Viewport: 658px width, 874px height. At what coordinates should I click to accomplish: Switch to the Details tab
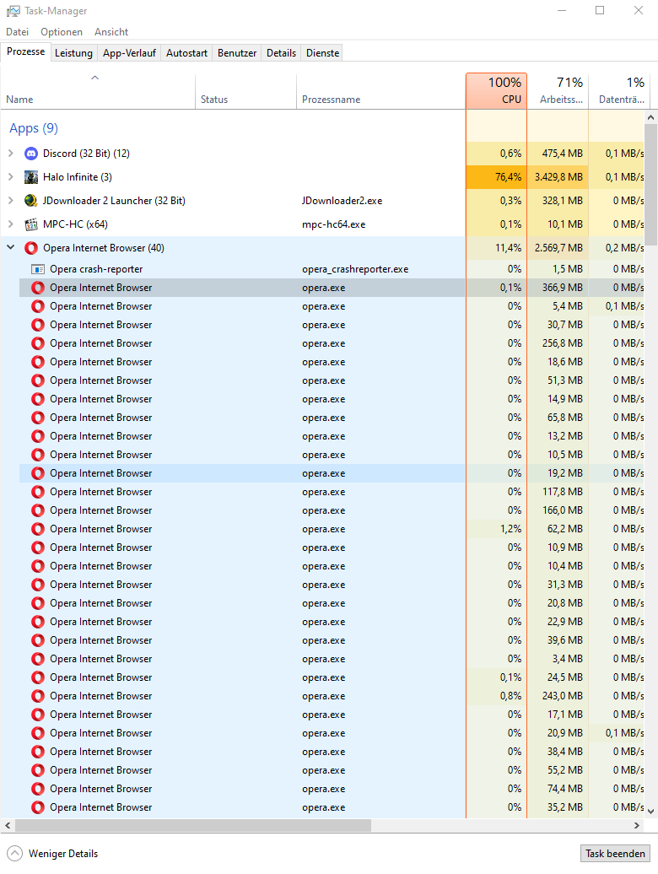[282, 53]
